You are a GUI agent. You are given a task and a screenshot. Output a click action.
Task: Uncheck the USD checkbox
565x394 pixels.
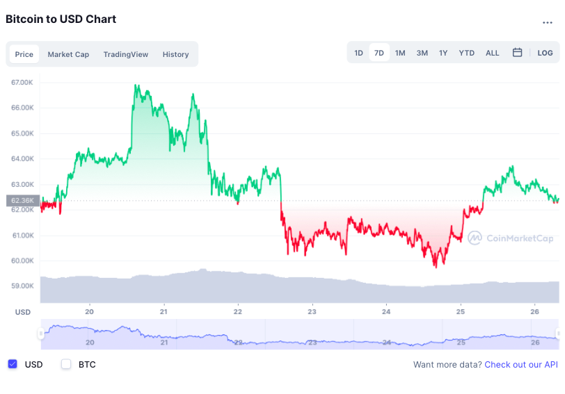(13, 364)
